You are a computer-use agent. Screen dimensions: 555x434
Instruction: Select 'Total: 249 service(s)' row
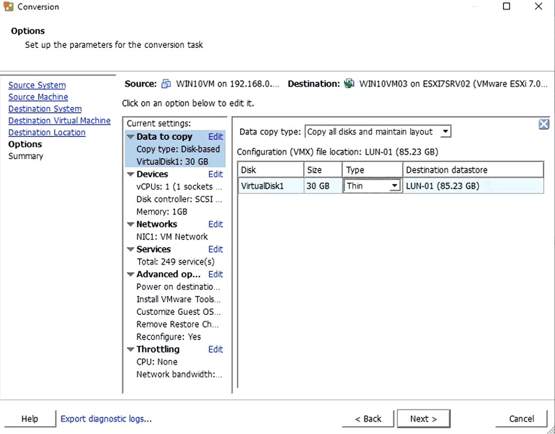tap(176, 262)
